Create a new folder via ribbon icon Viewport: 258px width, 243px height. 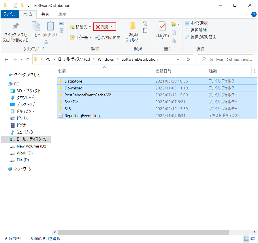click(x=133, y=26)
